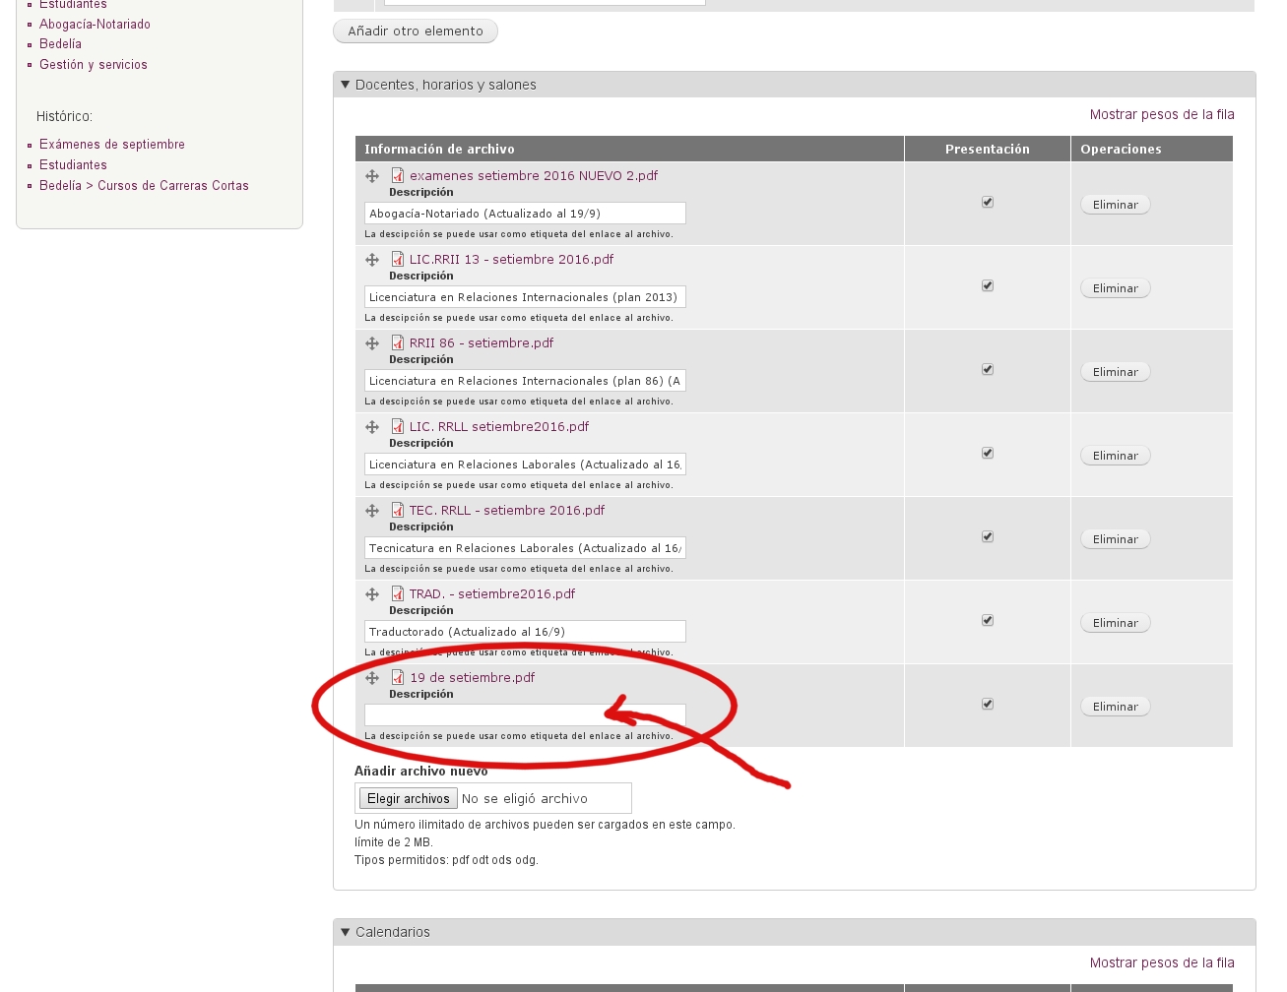The height and width of the screenshot is (992, 1287).
Task: Toggle Presentación checkbox for 19 de setiembre.pdf
Action: (x=988, y=704)
